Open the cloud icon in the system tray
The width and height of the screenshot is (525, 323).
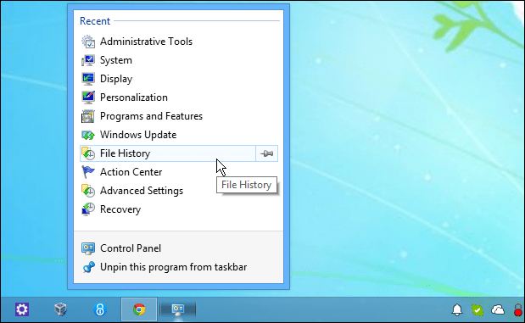point(498,310)
